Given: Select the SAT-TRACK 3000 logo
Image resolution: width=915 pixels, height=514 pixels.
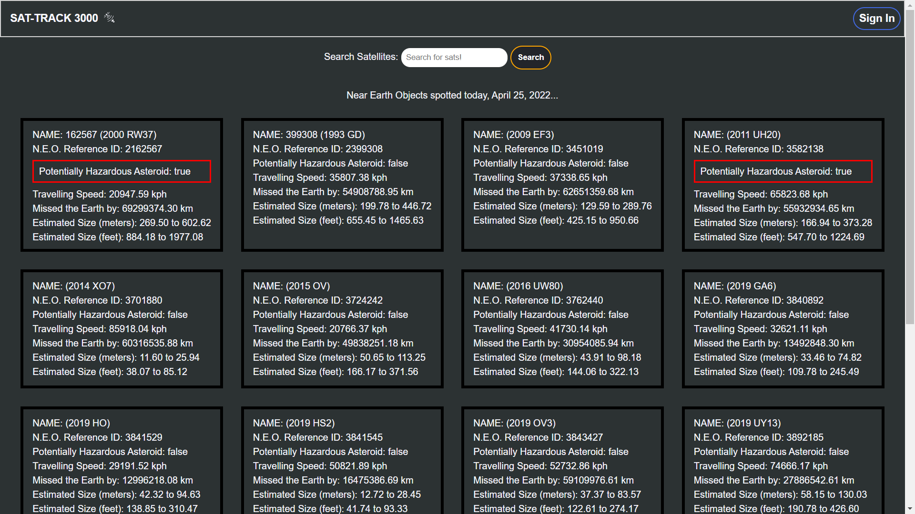Looking at the screenshot, I should point(54,18).
